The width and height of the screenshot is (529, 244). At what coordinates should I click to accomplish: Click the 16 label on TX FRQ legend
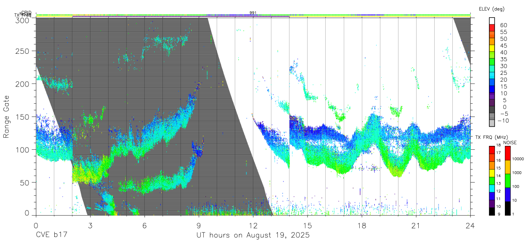pos(498,161)
